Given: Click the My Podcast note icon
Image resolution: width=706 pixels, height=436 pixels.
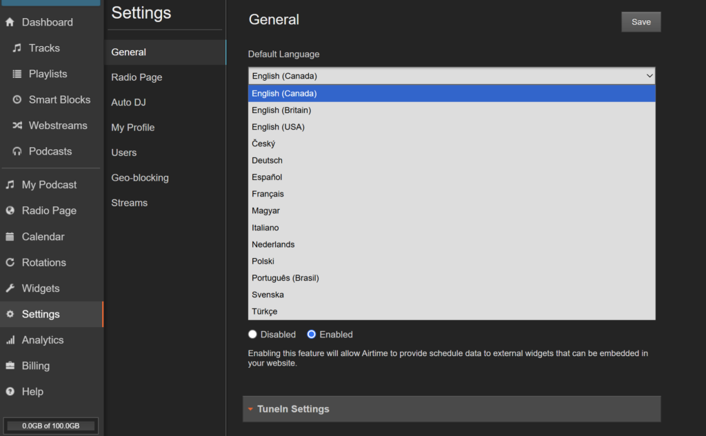Looking at the screenshot, I should coord(10,185).
